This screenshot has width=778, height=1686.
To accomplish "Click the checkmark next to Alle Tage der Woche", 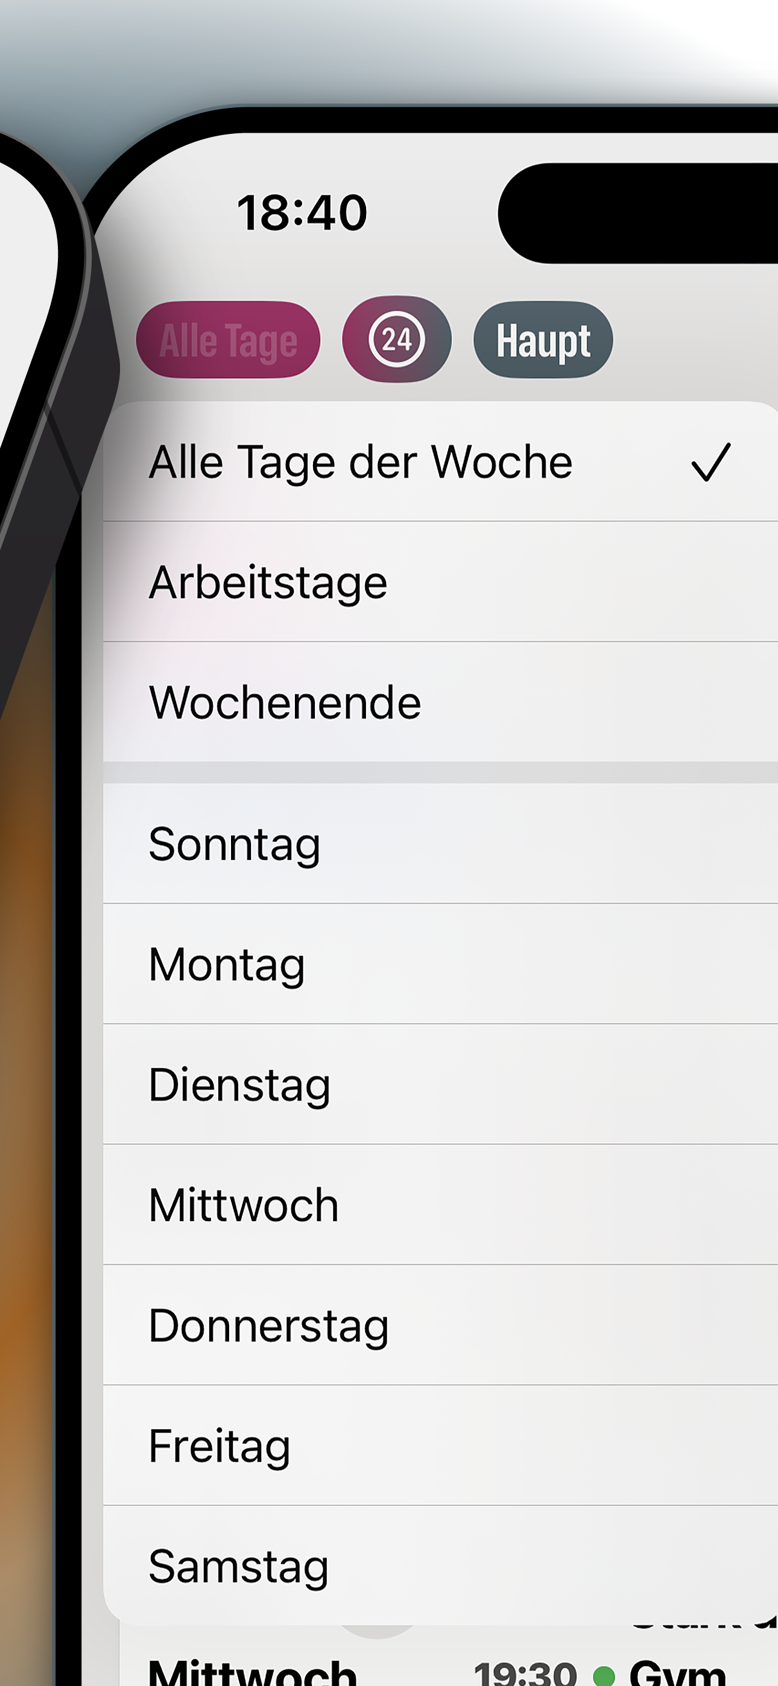I will coord(710,462).
